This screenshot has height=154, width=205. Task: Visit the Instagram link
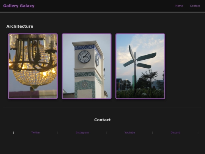click(x=82, y=133)
